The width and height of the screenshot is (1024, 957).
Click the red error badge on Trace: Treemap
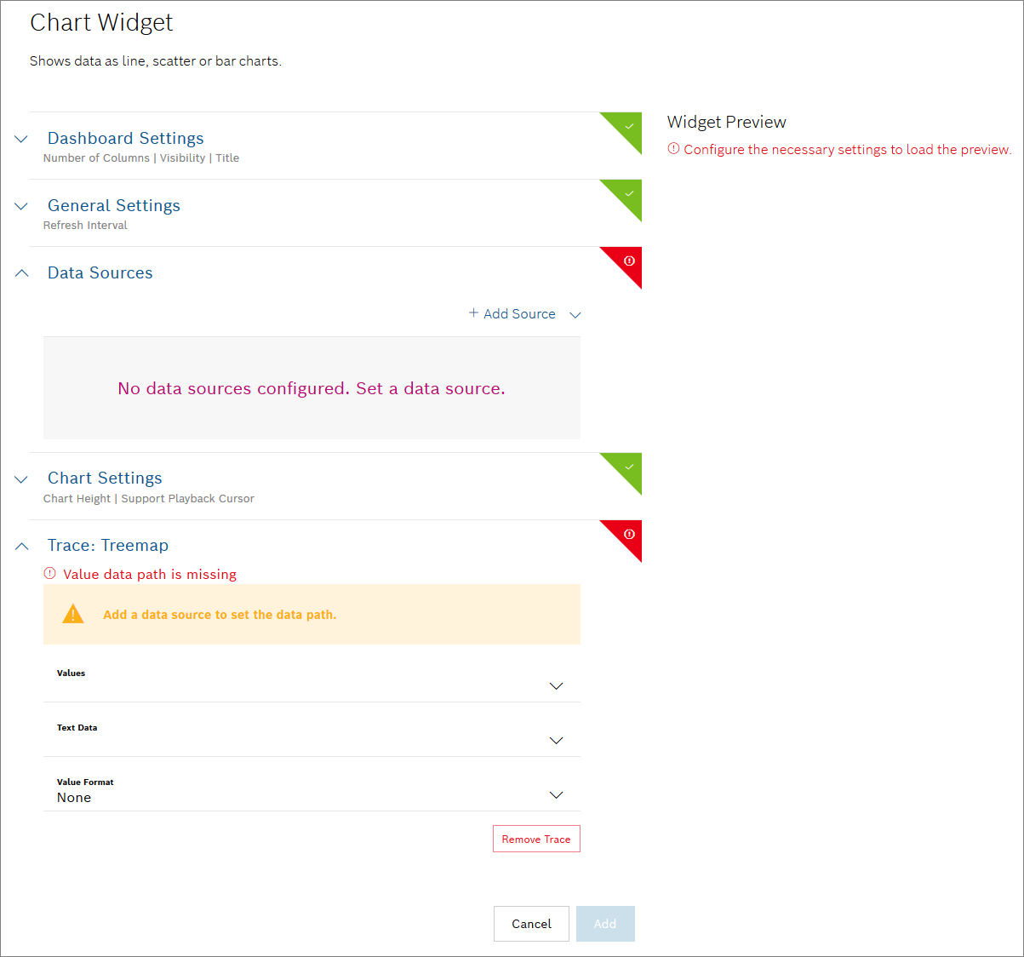(x=628, y=535)
